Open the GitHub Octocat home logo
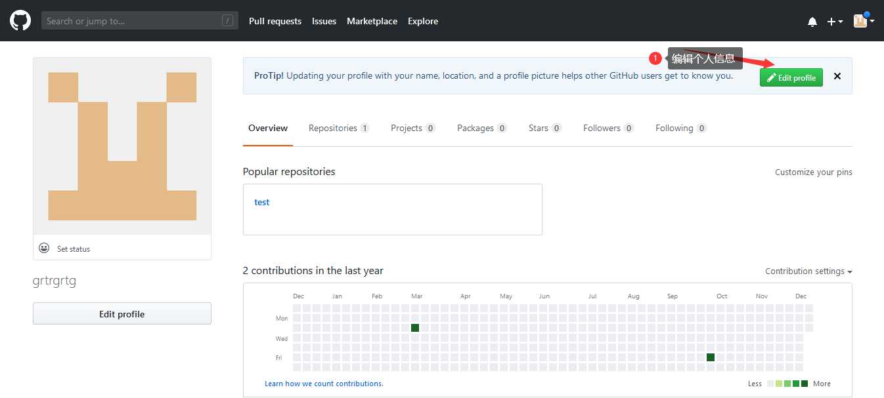Screen dimensions: 884x398 [20, 20]
